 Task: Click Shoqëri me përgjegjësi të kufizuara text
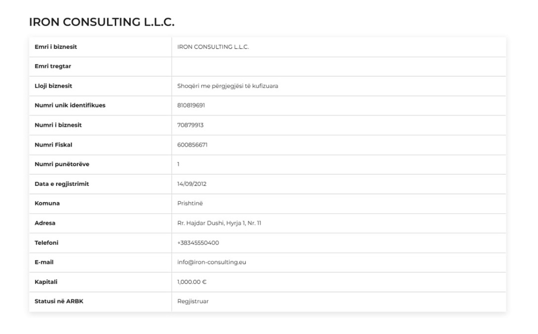(227, 86)
